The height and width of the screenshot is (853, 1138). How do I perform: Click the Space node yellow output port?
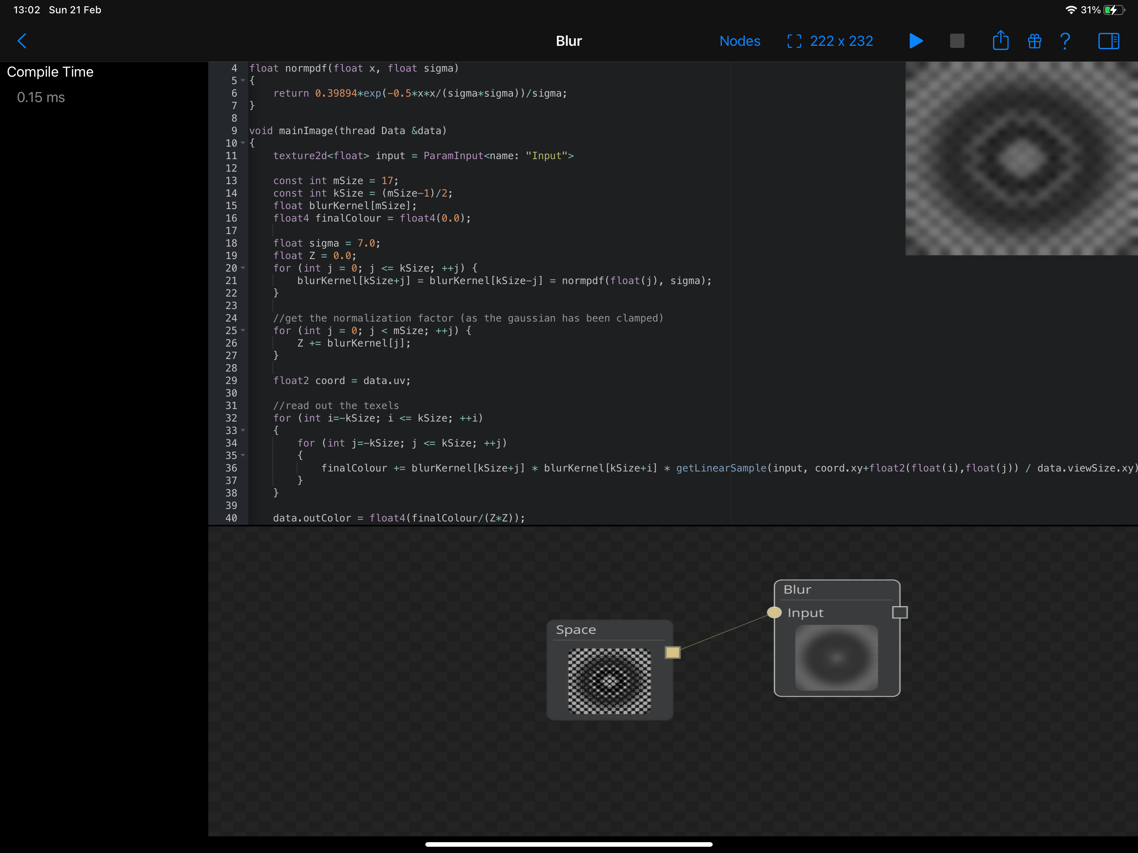coord(672,652)
